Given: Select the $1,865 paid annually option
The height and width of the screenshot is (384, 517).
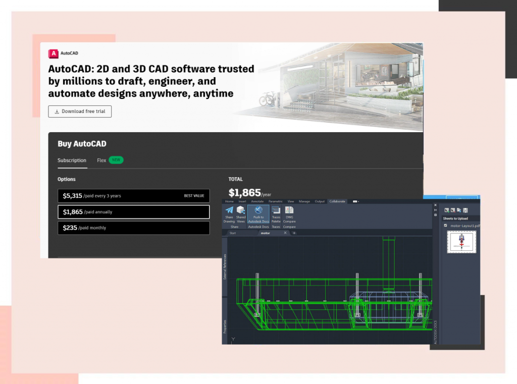Looking at the screenshot, I should coord(133,212).
